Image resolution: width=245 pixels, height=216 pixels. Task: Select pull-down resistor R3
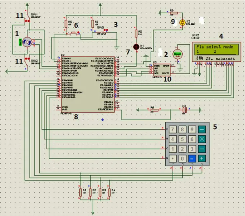tap(100, 192)
